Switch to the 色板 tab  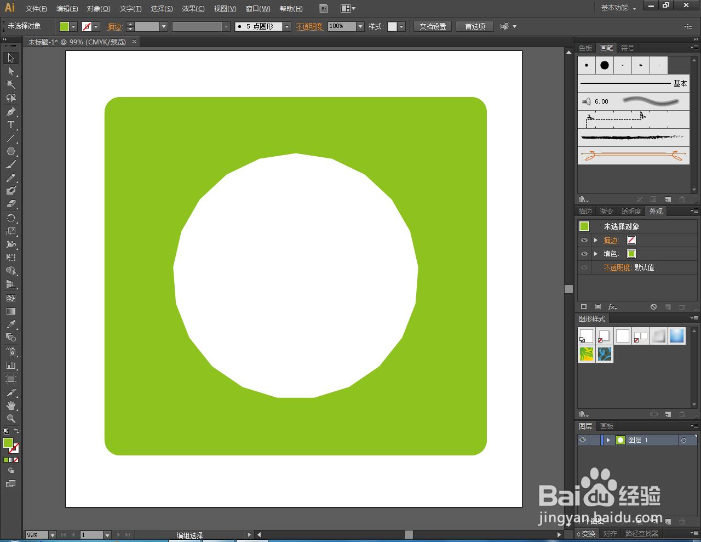pyautogui.click(x=585, y=48)
